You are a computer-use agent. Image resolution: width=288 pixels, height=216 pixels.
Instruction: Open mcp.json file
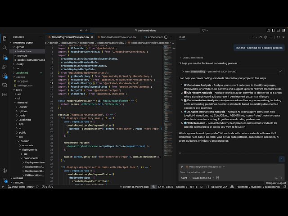pyautogui.click(x=27, y=81)
